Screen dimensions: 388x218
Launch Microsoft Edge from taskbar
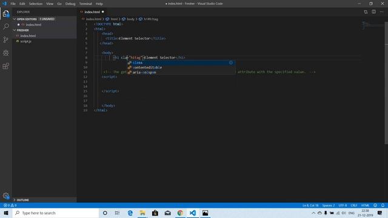[x=130, y=213]
